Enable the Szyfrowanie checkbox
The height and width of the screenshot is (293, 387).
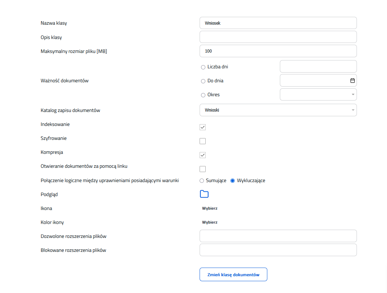click(x=203, y=141)
